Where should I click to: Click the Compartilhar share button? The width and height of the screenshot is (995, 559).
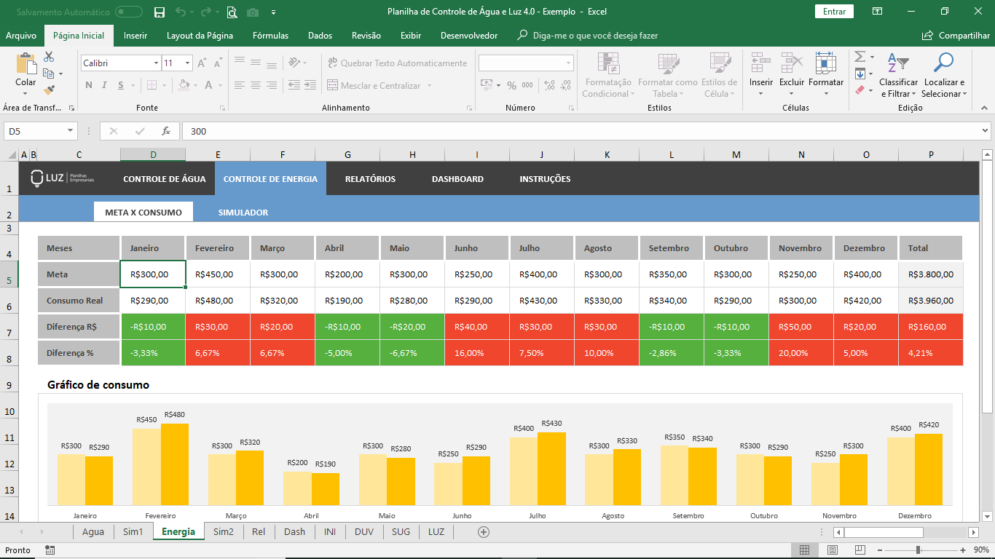coord(956,36)
